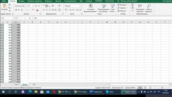Switch to Page Layout view in status bar

click(x=145, y=88)
